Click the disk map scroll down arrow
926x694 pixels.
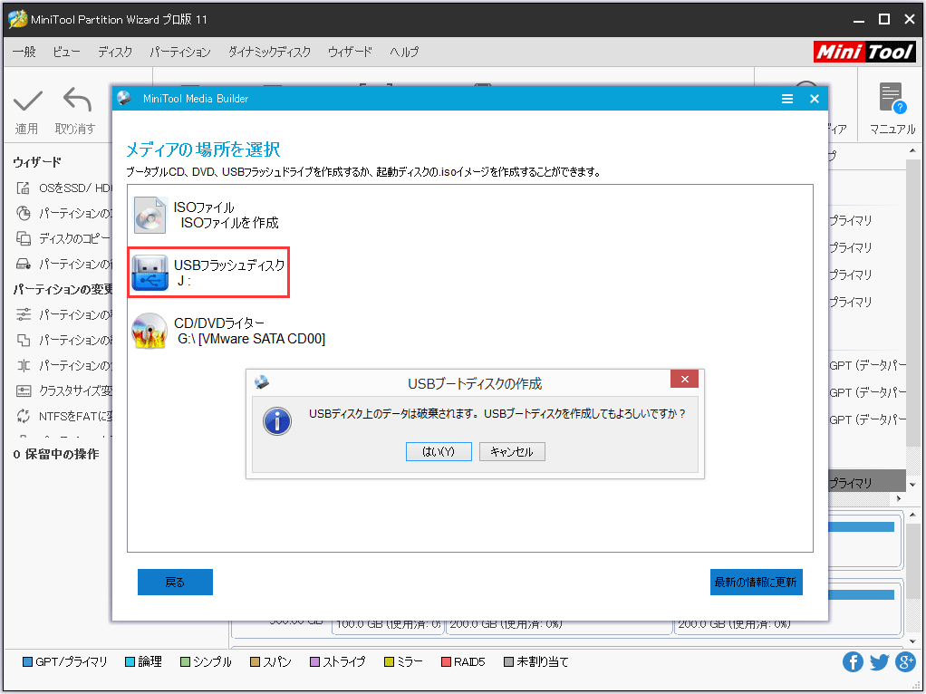pyautogui.click(x=912, y=641)
